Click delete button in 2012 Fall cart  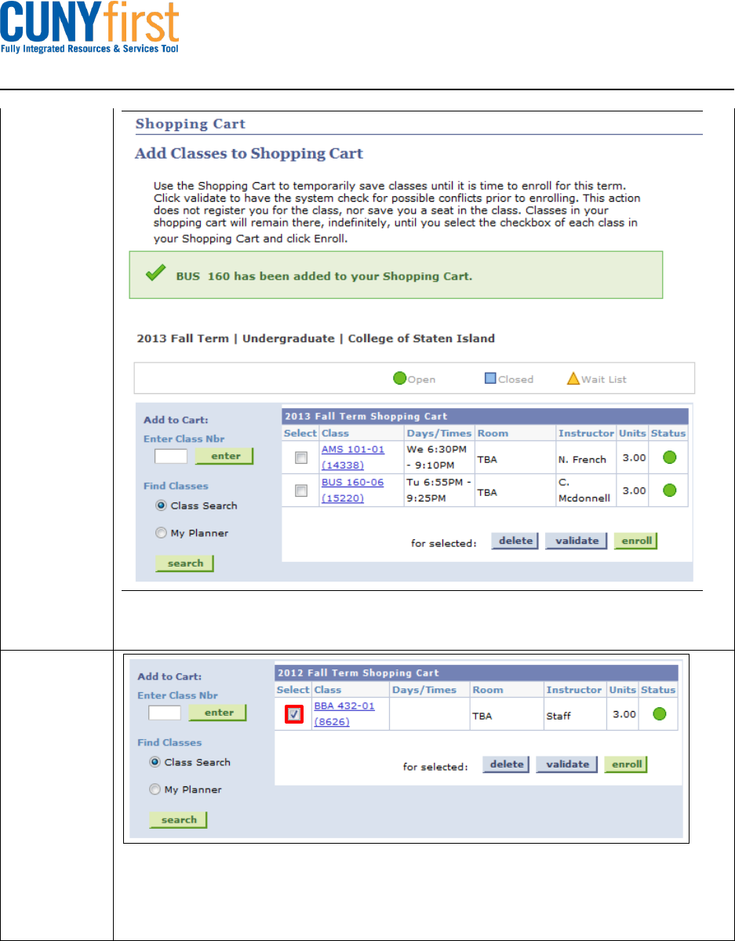pyautogui.click(x=506, y=764)
